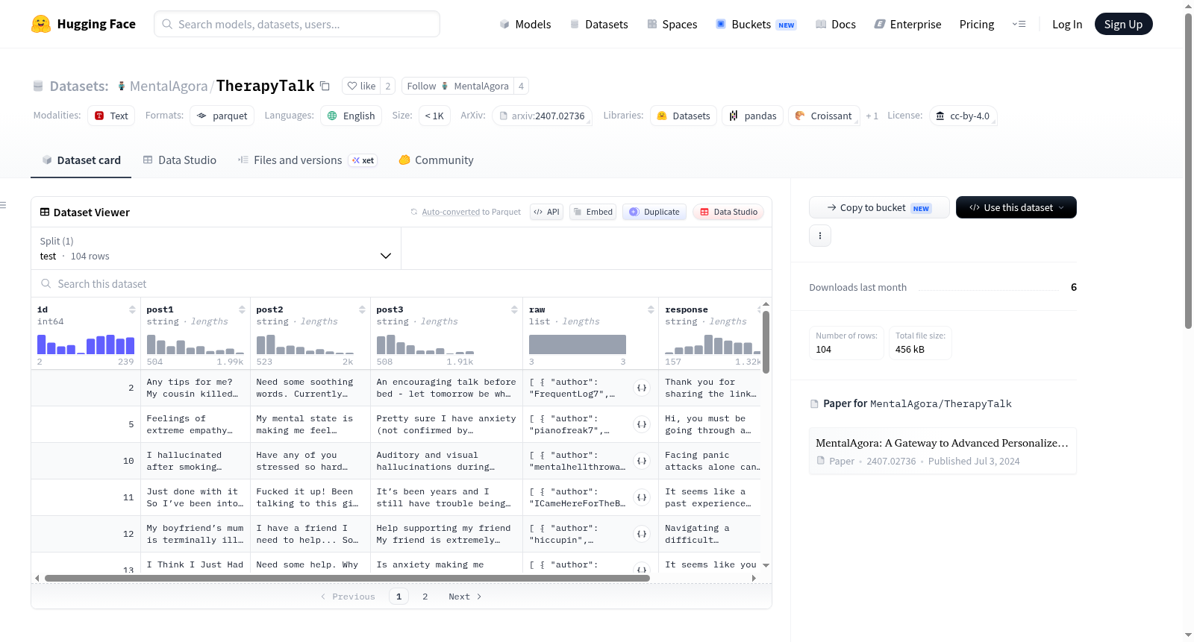
Task: Open the Models page
Action: [x=525, y=24]
